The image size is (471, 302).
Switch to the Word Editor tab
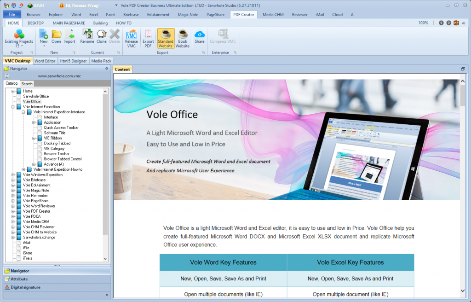tap(45, 61)
